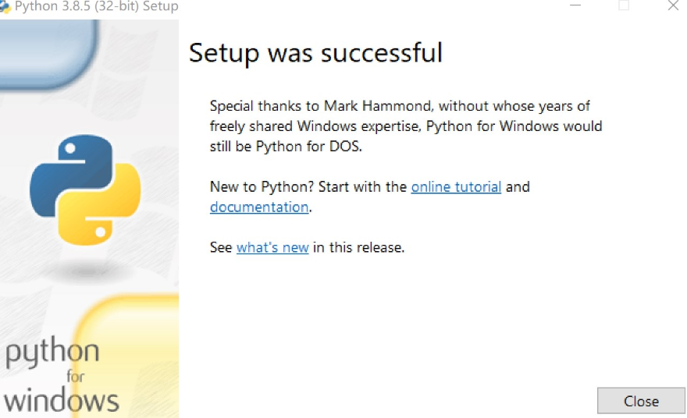Click the "Setup was successful" heading
This screenshot has height=418, width=687.
click(315, 53)
